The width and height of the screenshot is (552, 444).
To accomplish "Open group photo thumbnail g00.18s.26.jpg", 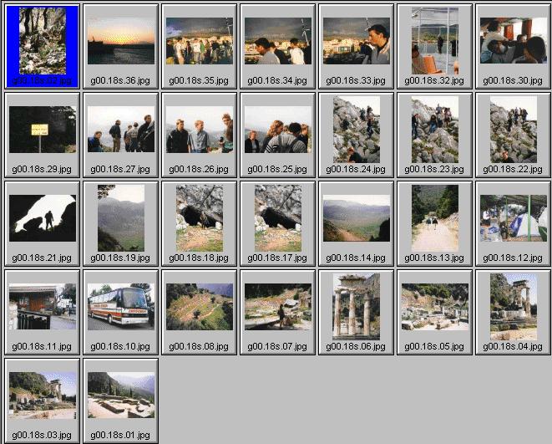I will click(x=200, y=130).
